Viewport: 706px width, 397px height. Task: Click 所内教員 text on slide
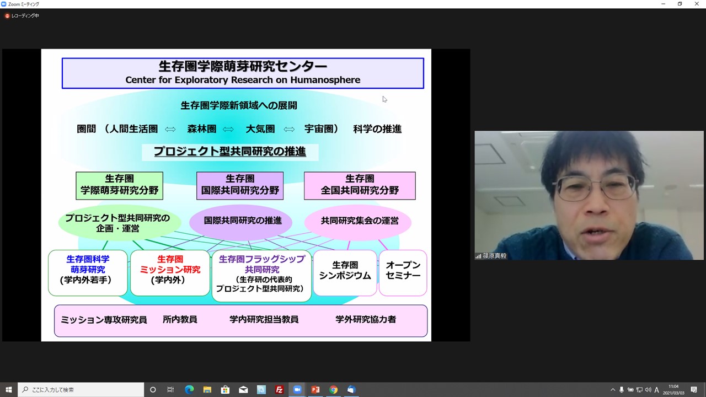point(180,319)
